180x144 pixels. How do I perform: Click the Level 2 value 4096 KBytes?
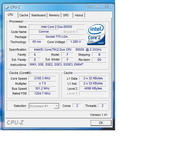(x=93, y=88)
